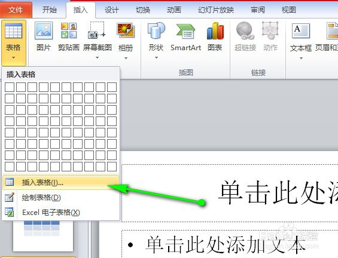Insert a Chart (图表) icon
338x258 pixels.
tap(215, 31)
